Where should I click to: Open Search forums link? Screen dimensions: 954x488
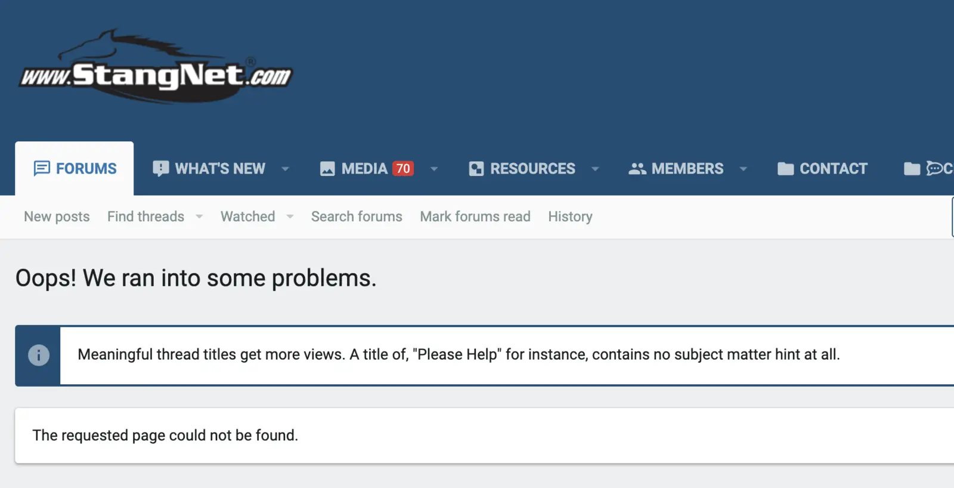[357, 217]
